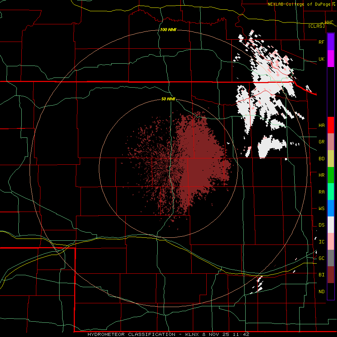Click the Hydrometeor Classification KLNX footer caption

pos(168,334)
